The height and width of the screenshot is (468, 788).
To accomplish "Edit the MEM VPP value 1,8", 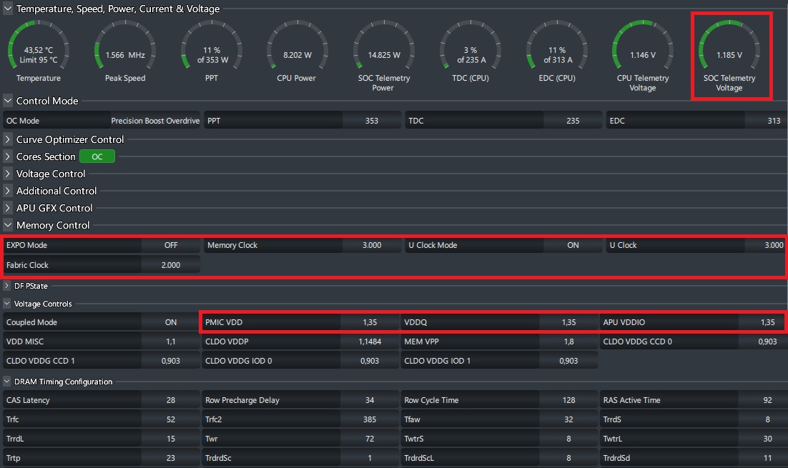I will (569, 342).
